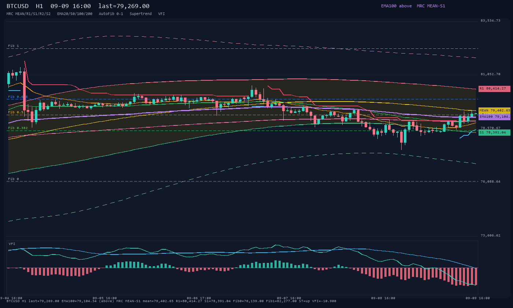Click the 'Fib 0.5' level label

pos(16,112)
